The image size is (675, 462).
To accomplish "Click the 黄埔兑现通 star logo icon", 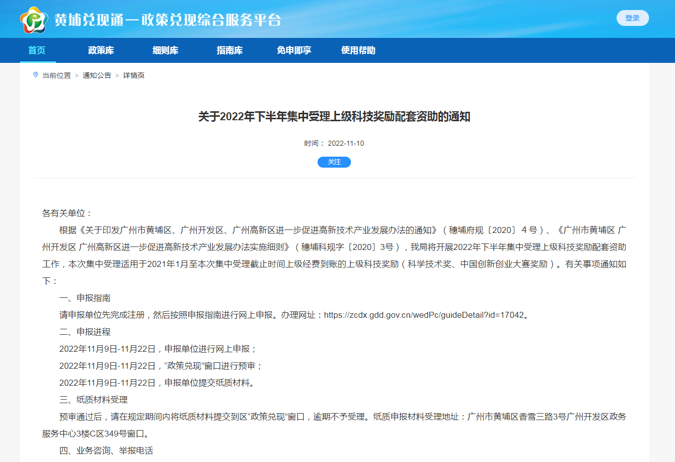I will (x=34, y=20).
